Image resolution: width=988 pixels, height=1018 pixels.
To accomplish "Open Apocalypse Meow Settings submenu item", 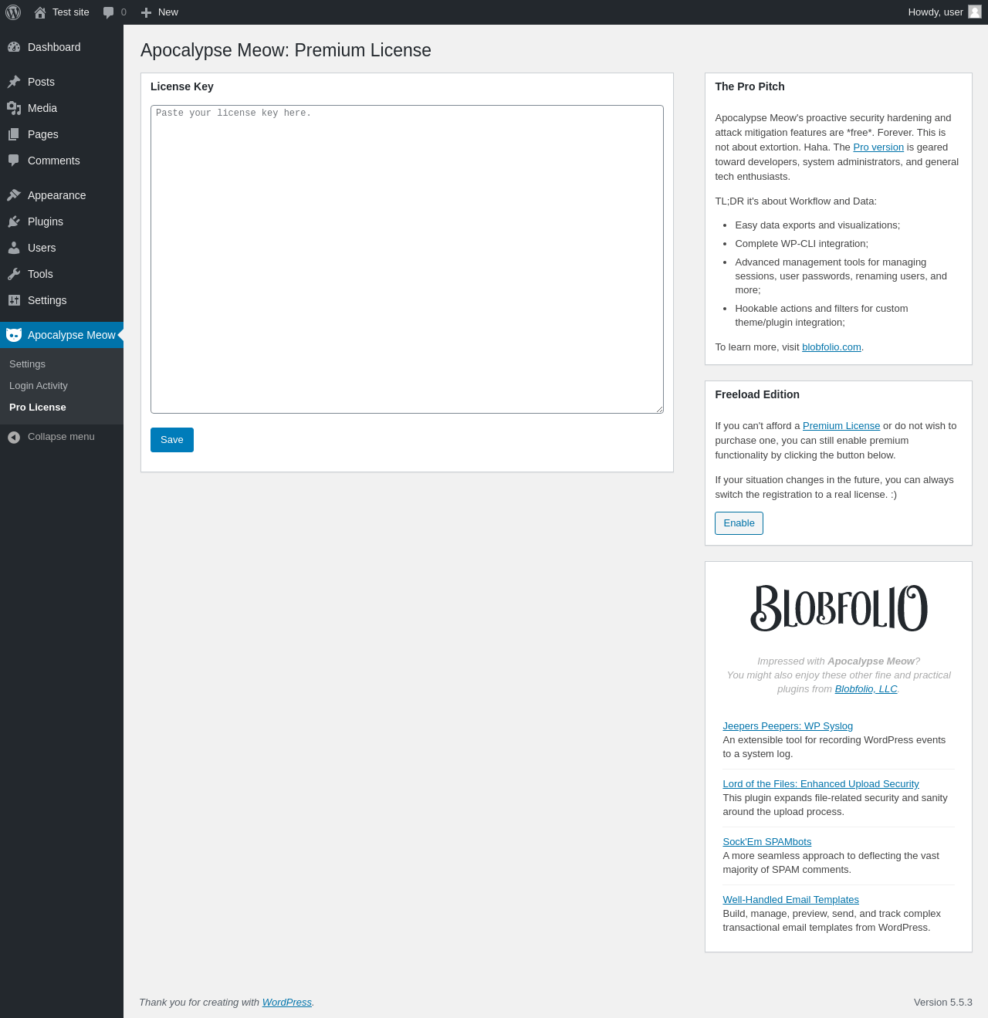I will click(27, 364).
